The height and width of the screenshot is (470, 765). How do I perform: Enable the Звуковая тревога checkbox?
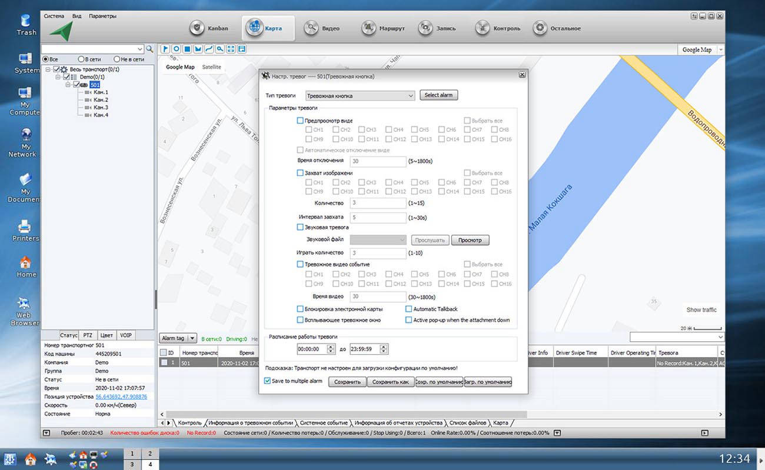click(x=300, y=227)
